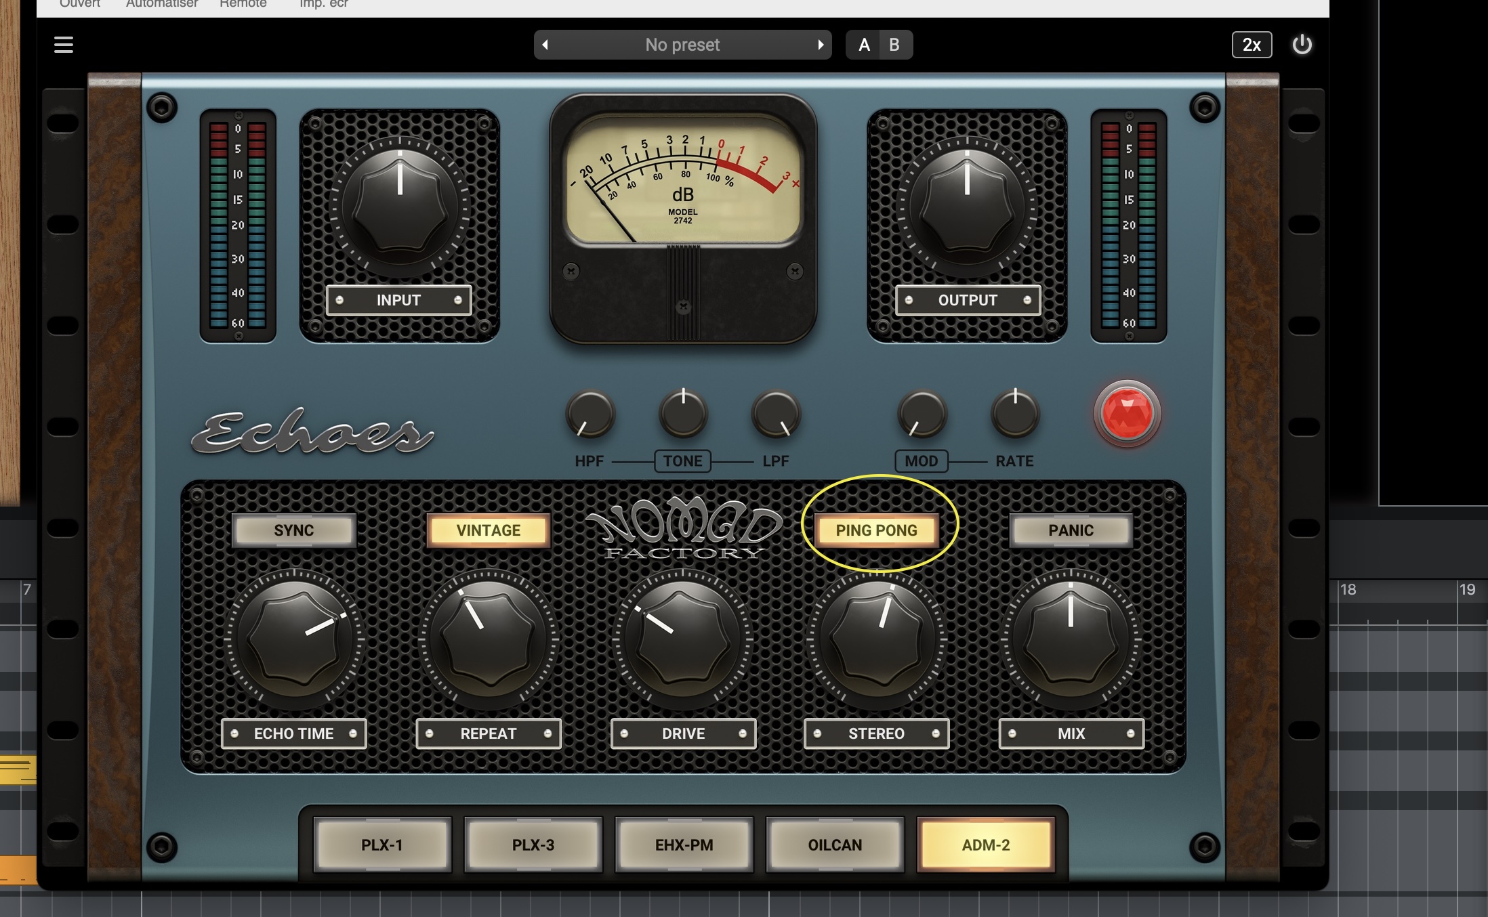Click the red jewel power lamp
Image resolution: width=1488 pixels, height=917 pixels.
[x=1127, y=414]
